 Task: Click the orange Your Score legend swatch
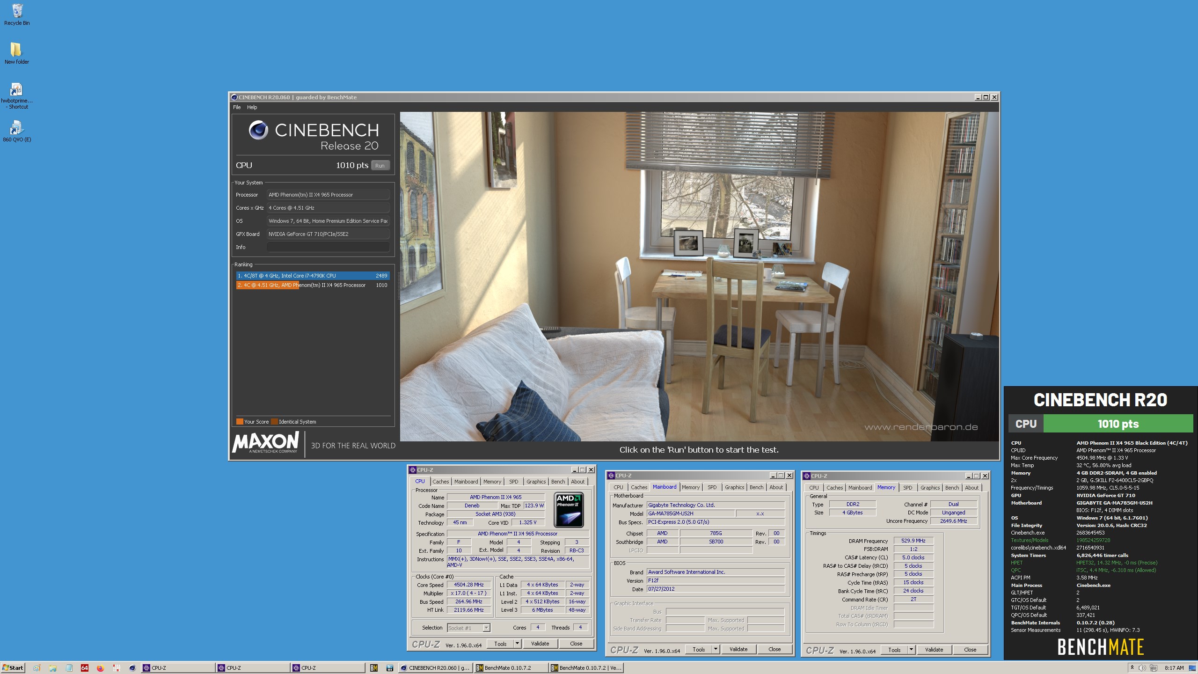[240, 421]
